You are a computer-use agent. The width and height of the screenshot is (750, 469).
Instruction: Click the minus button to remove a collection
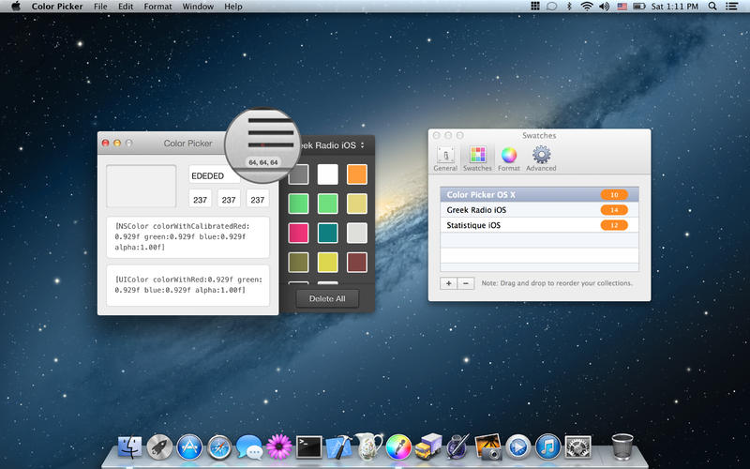[x=466, y=283]
